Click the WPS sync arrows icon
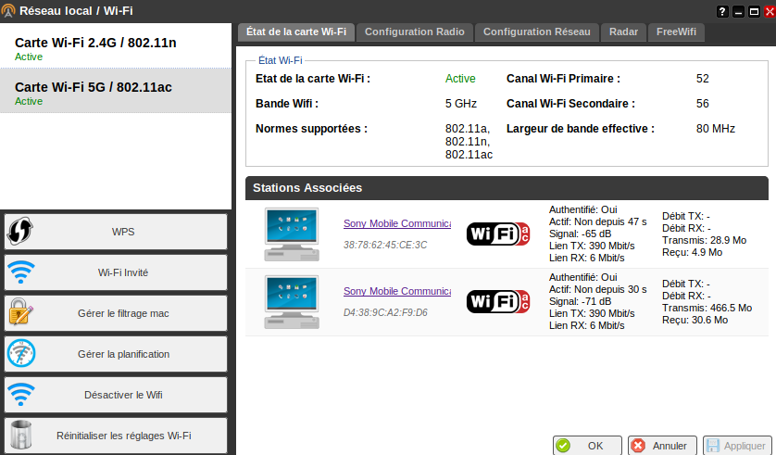This screenshot has height=455, width=776. (20, 232)
